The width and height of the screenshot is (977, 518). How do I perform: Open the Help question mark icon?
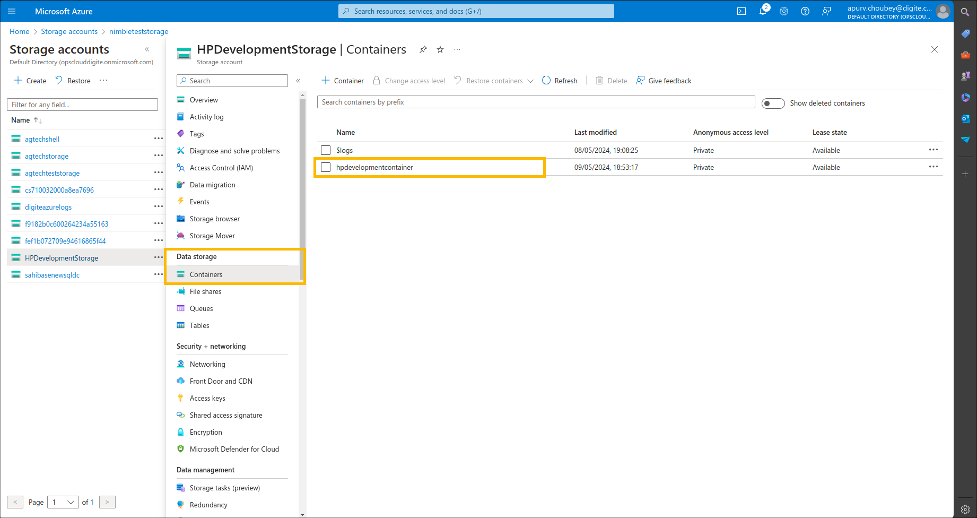805,11
